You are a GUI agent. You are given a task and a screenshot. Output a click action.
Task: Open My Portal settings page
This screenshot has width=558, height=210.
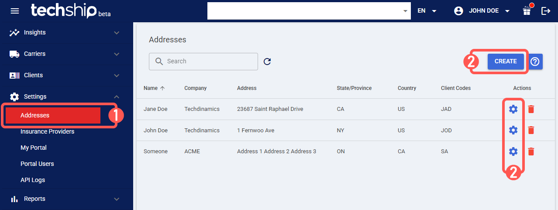(34, 148)
